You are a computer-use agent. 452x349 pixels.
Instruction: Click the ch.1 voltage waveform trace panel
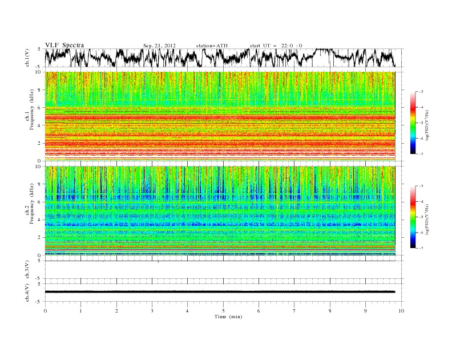(x=224, y=58)
